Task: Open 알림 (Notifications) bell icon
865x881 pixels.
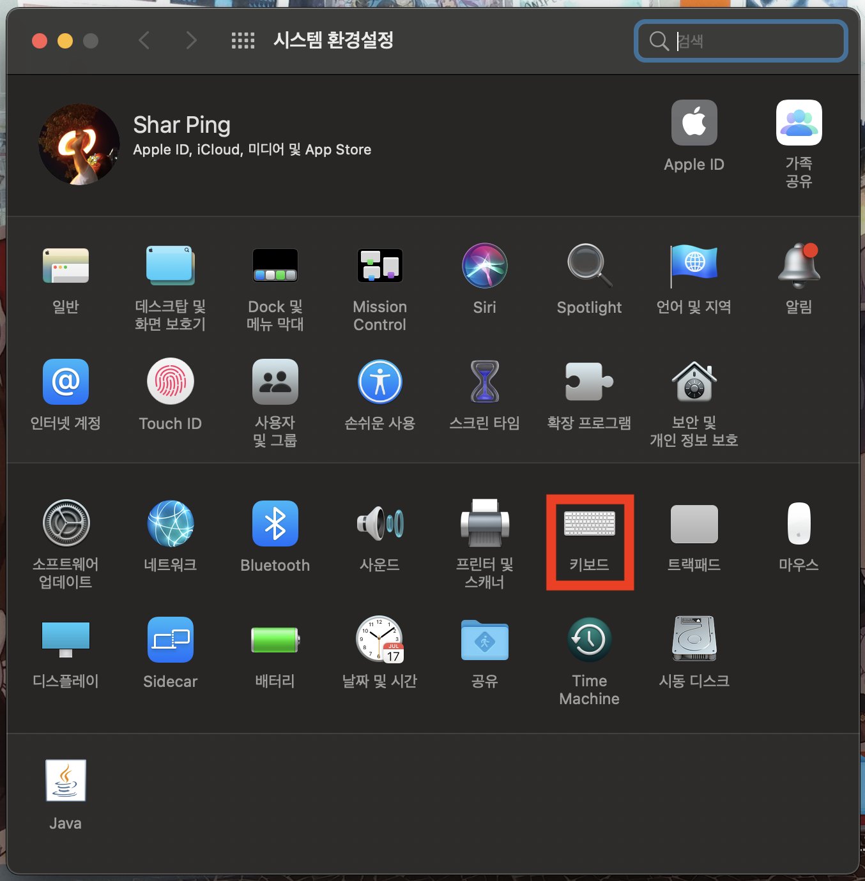Action: tap(799, 266)
